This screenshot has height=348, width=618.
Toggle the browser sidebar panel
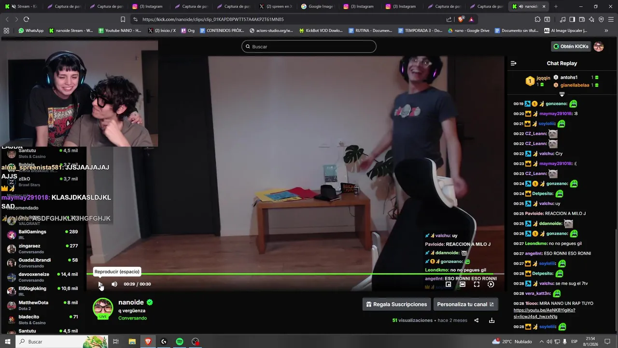point(572,19)
